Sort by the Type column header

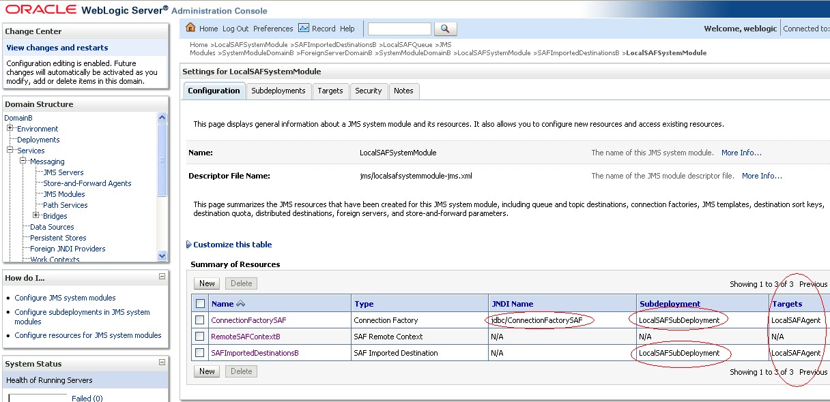pyautogui.click(x=364, y=304)
